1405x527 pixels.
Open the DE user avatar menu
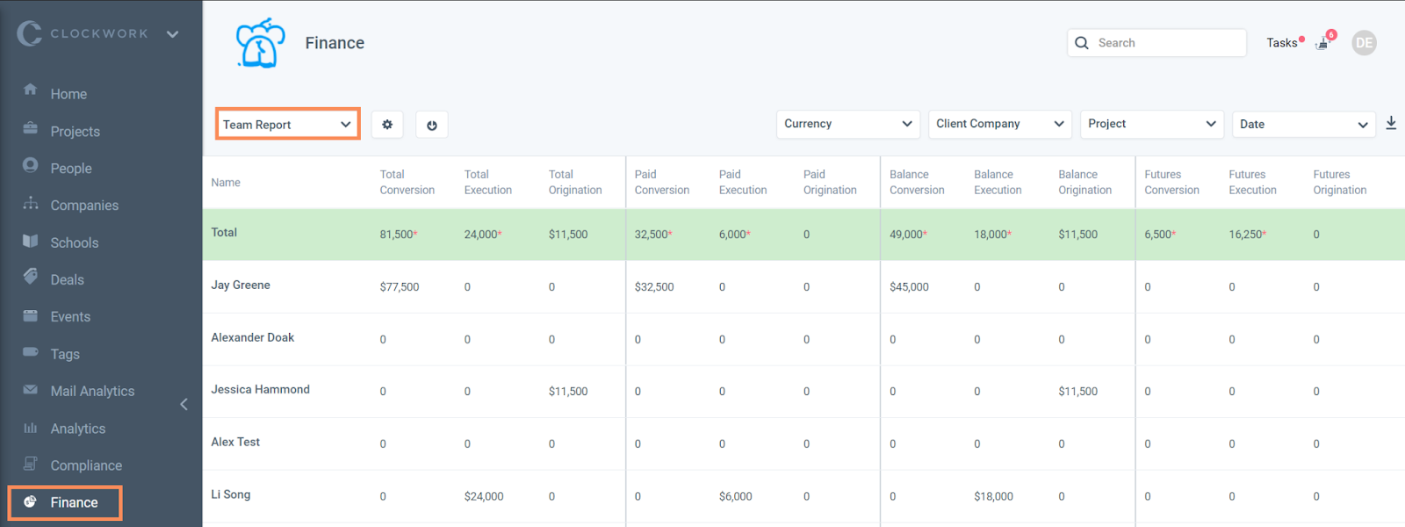point(1364,43)
